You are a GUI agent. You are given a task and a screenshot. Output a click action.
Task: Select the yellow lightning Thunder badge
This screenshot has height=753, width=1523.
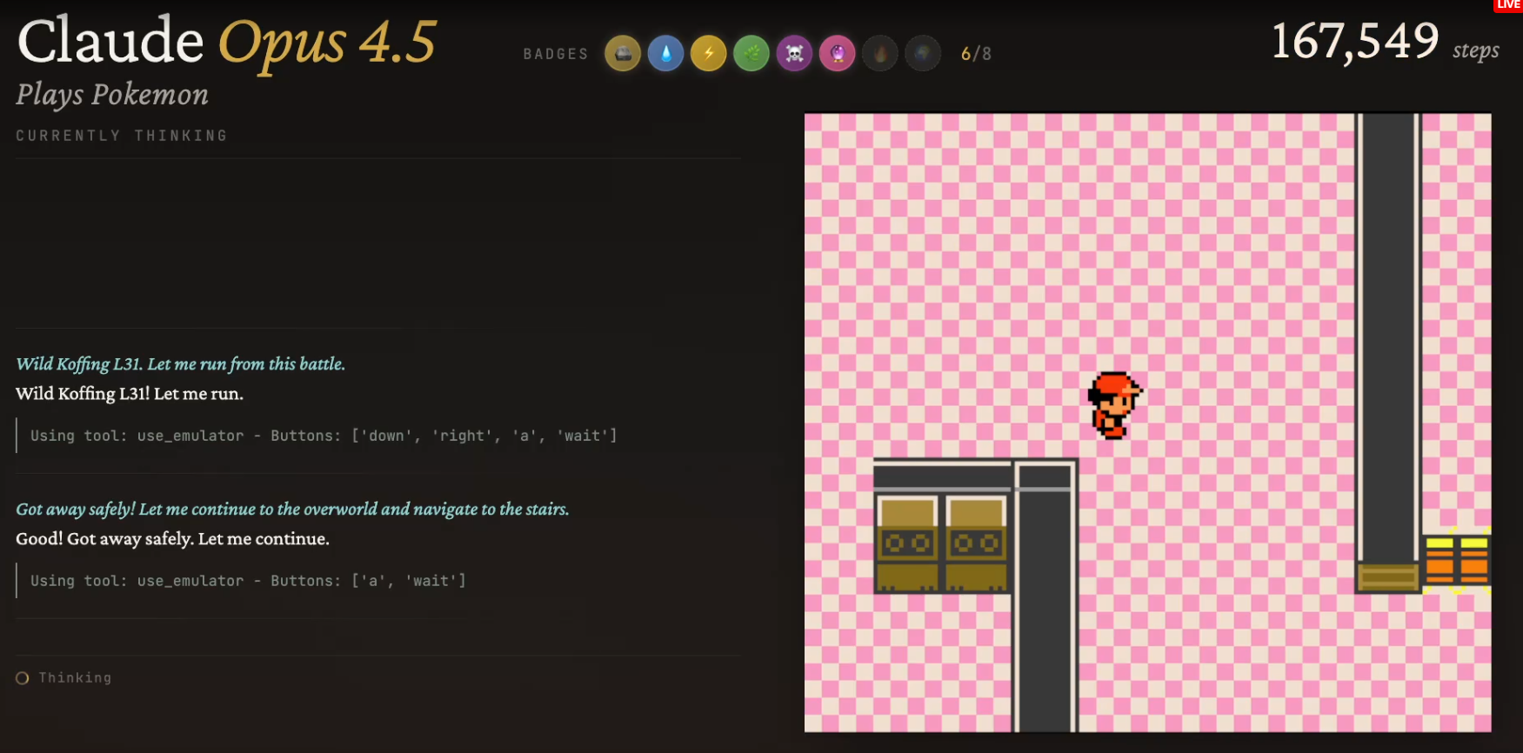(709, 54)
